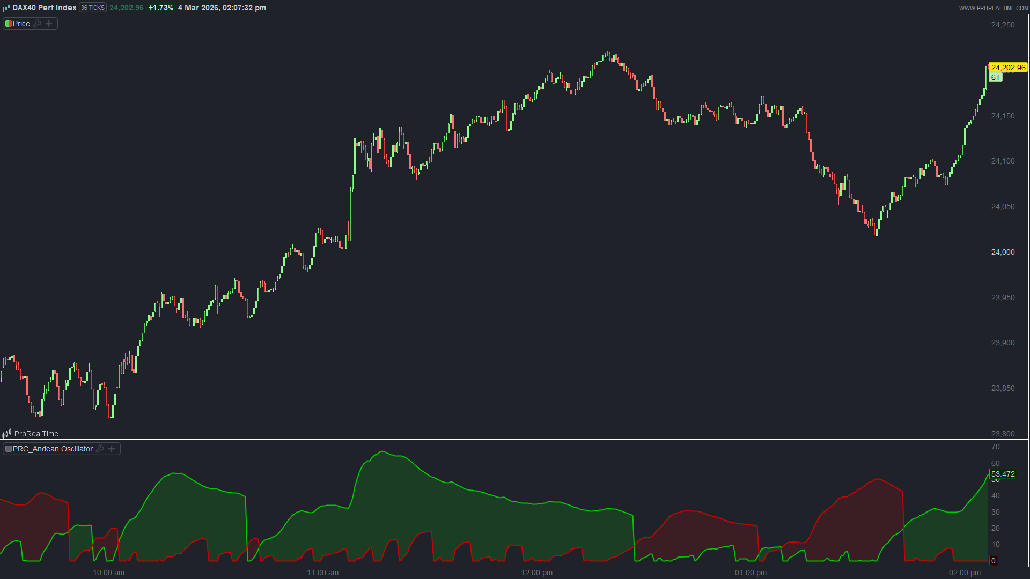The width and height of the screenshot is (1030, 579).
Task: Click the 53.472 oscillator value label
Action: 1003,474
